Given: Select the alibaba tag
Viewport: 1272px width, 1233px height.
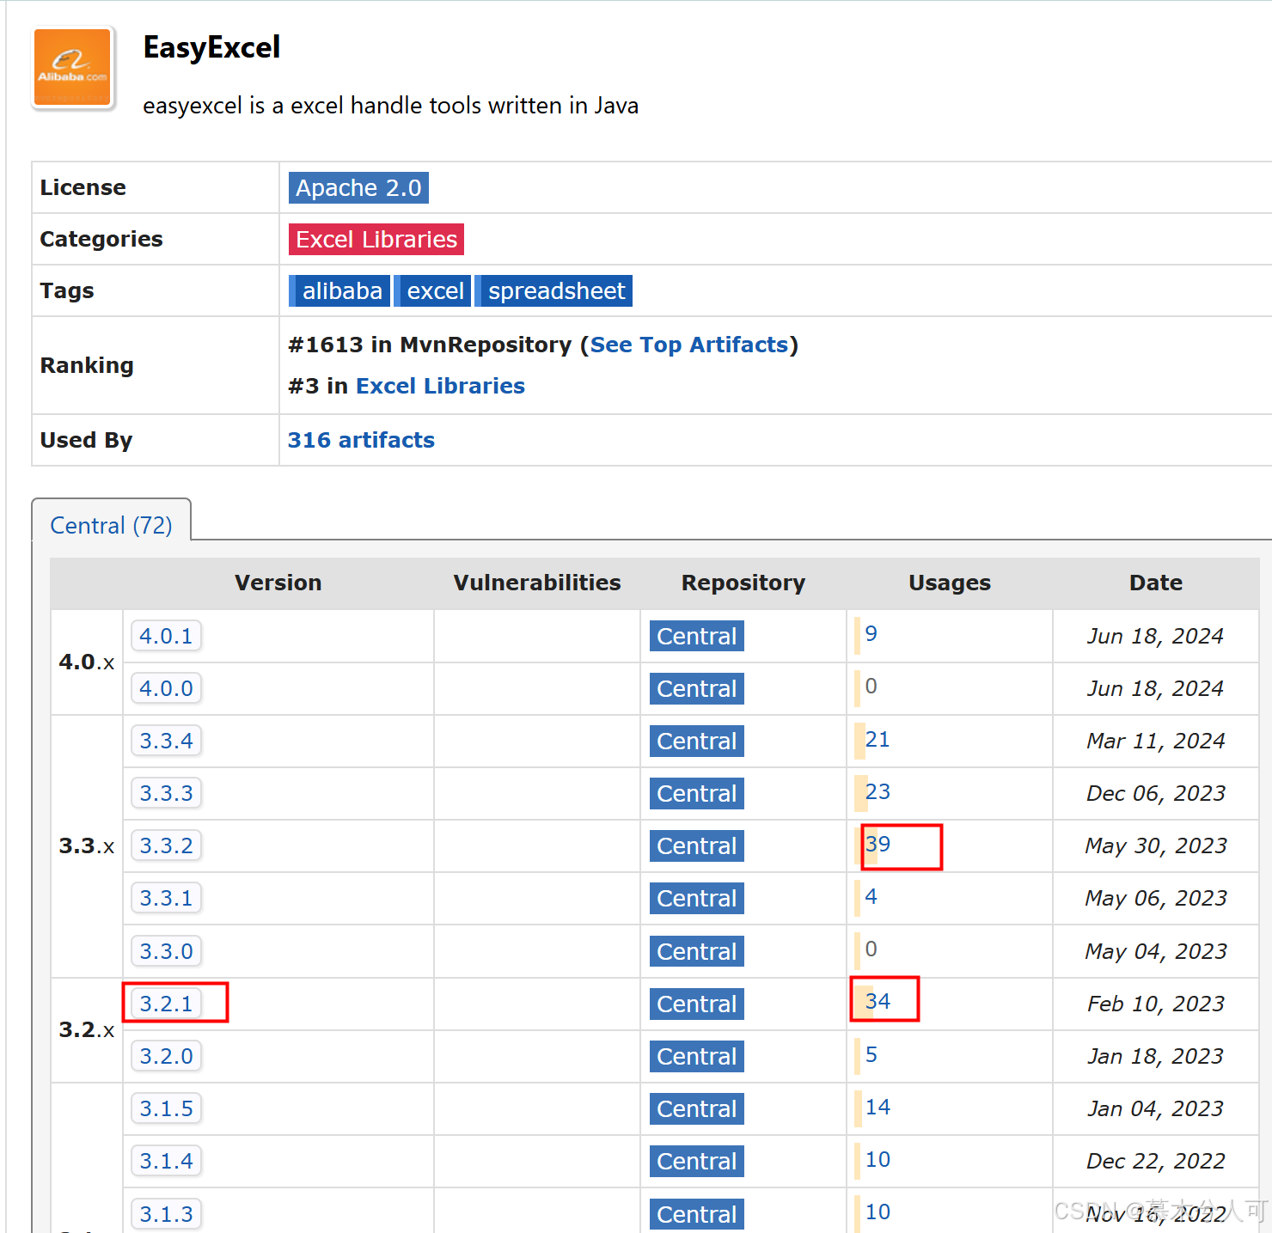Looking at the screenshot, I should pyautogui.click(x=339, y=291).
